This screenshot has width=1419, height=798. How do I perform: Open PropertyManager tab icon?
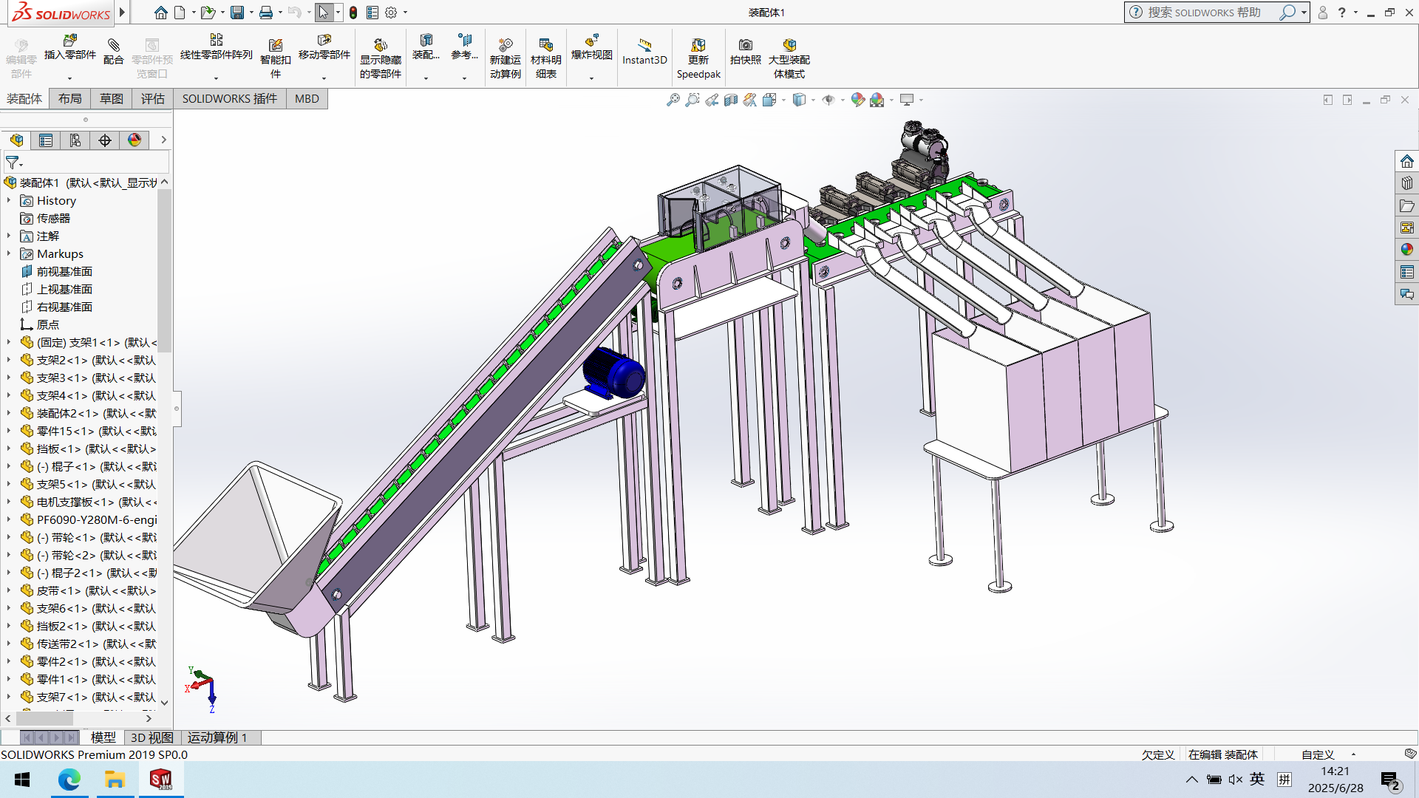46,140
